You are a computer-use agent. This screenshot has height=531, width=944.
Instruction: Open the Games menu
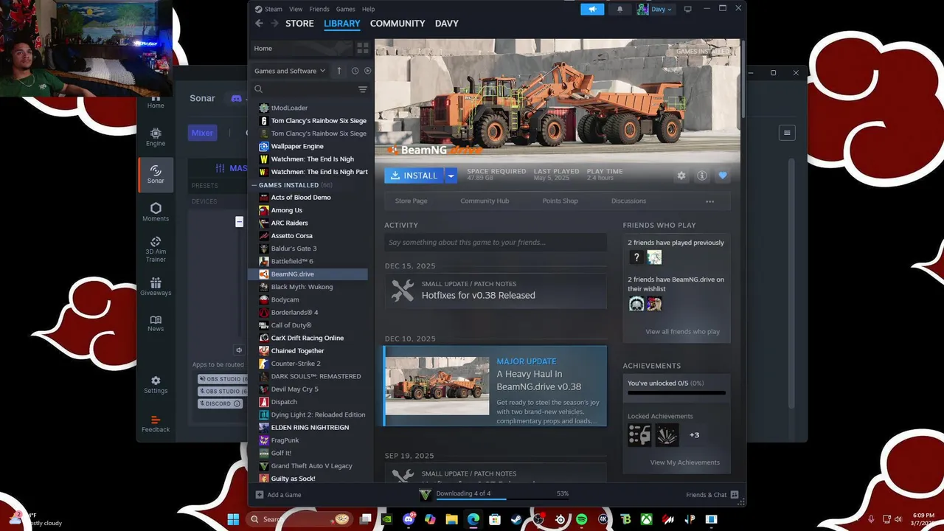tap(345, 9)
